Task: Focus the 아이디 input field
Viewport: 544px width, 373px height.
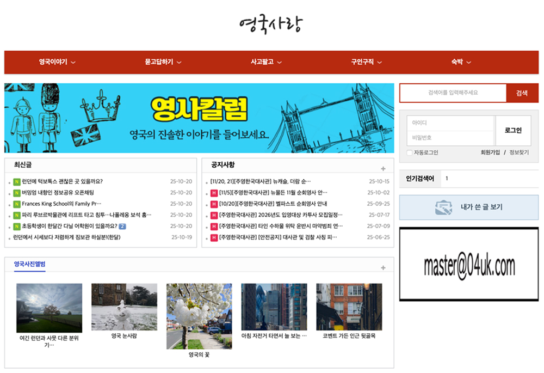Action: pos(450,123)
